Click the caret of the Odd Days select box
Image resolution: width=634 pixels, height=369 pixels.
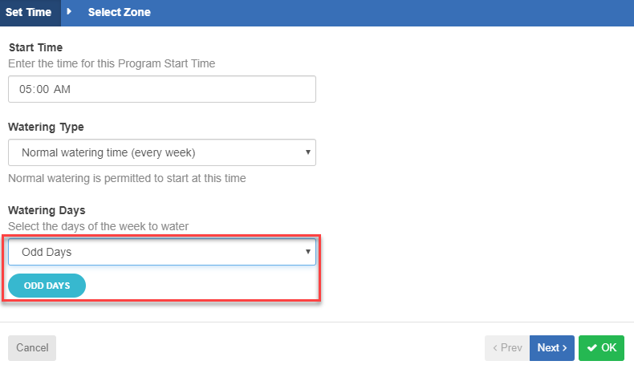pos(308,252)
